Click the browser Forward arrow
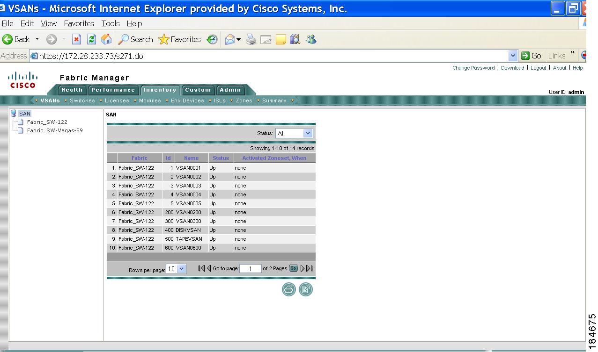 [52, 40]
